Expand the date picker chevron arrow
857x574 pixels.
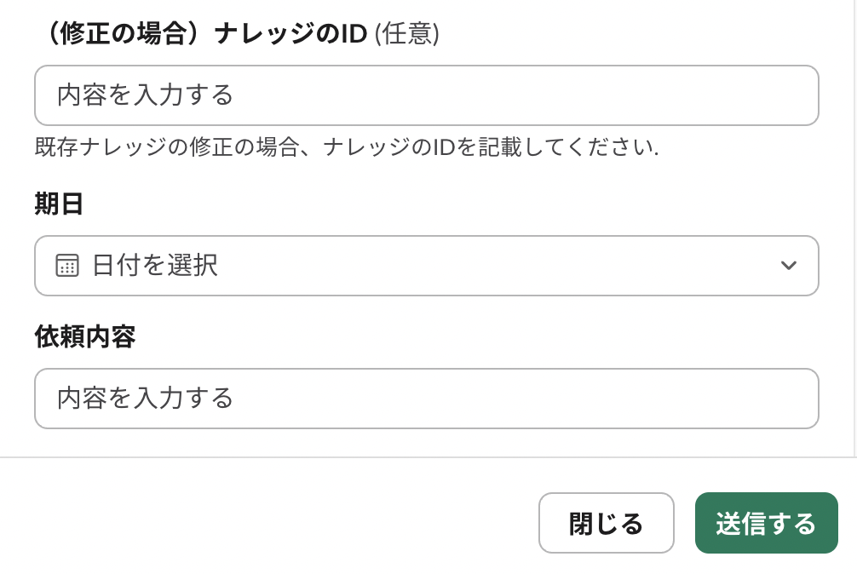click(x=788, y=266)
